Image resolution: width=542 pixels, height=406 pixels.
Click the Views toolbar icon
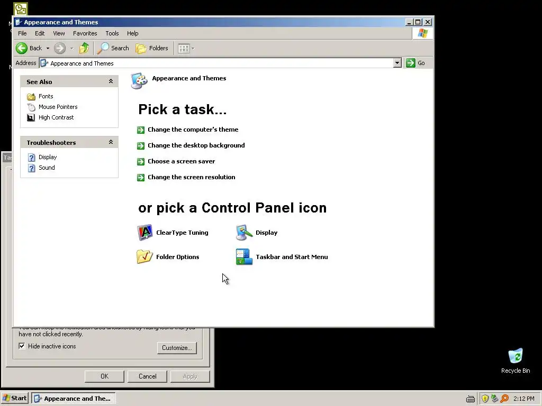184,48
